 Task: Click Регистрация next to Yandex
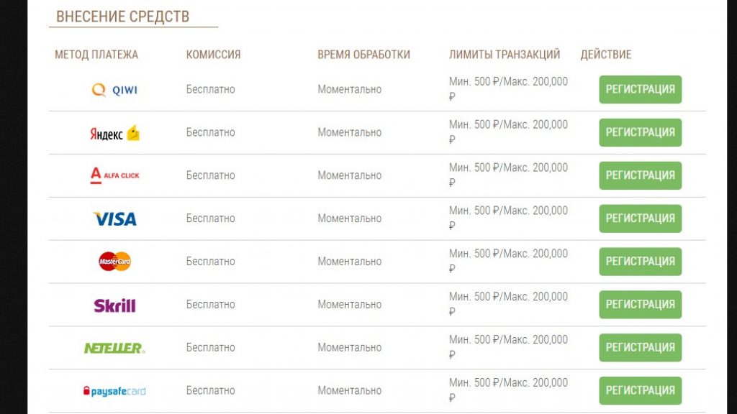pyautogui.click(x=640, y=132)
